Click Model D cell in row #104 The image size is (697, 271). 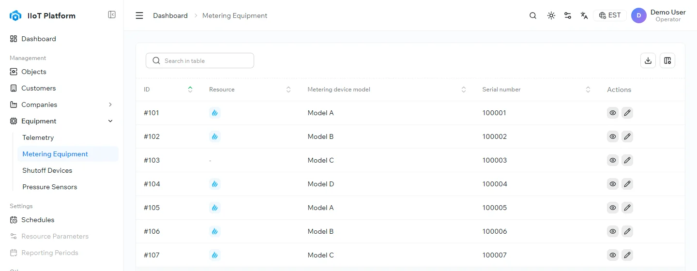click(321, 184)
